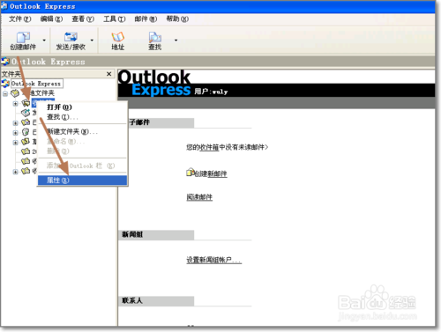Expand the Sent Items folder node
Viewport: 441px width, 332px height.
click(x=15, y=123)
